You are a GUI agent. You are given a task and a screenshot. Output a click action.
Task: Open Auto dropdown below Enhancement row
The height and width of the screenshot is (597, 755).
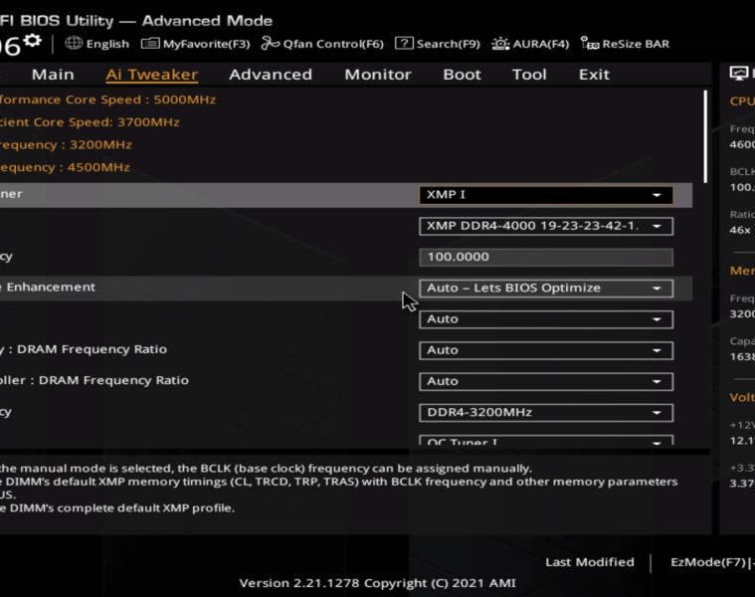(x=546, y=319)
